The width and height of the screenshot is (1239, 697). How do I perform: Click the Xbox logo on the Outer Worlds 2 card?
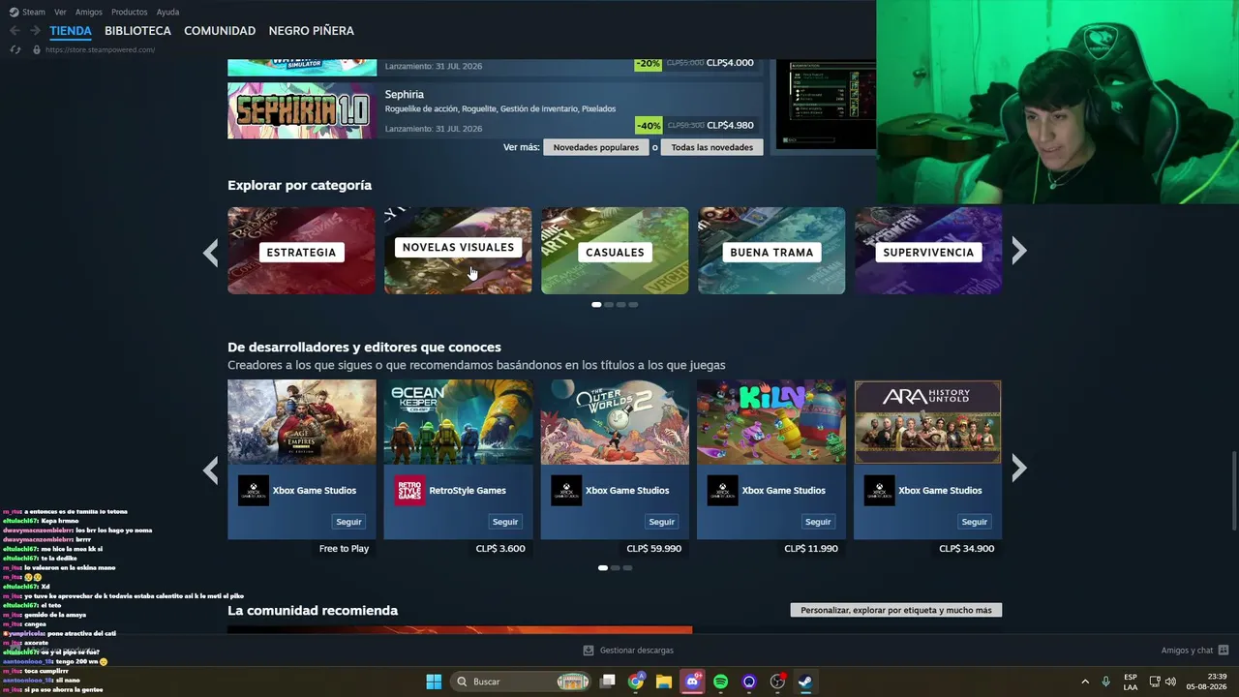pos(566,490)
